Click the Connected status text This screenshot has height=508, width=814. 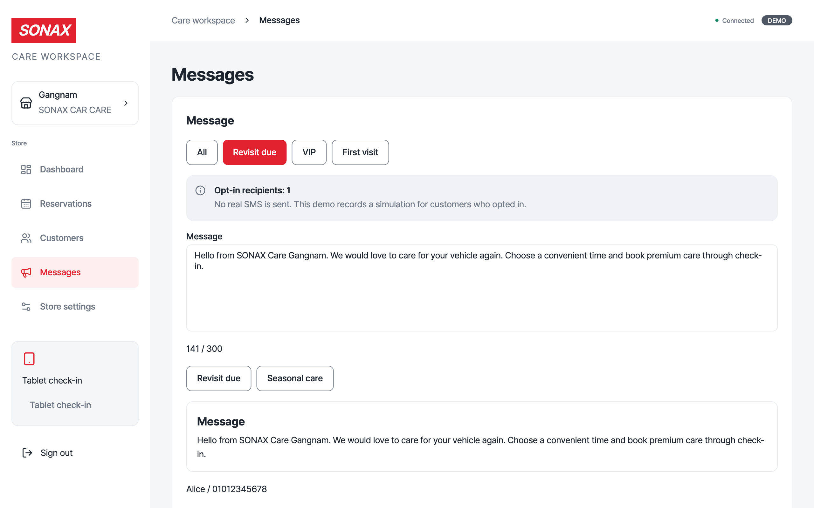(x=738, y=21)
